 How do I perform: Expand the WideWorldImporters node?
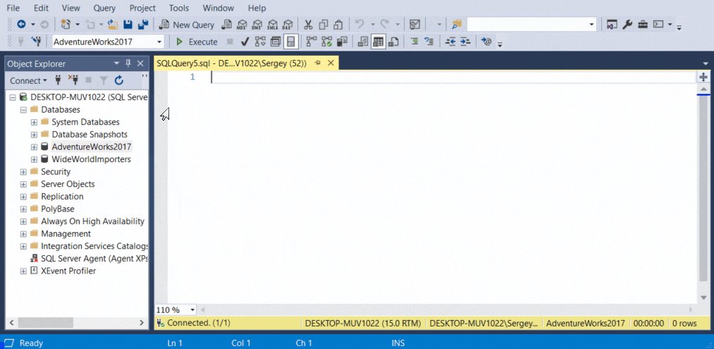(34, 159)
